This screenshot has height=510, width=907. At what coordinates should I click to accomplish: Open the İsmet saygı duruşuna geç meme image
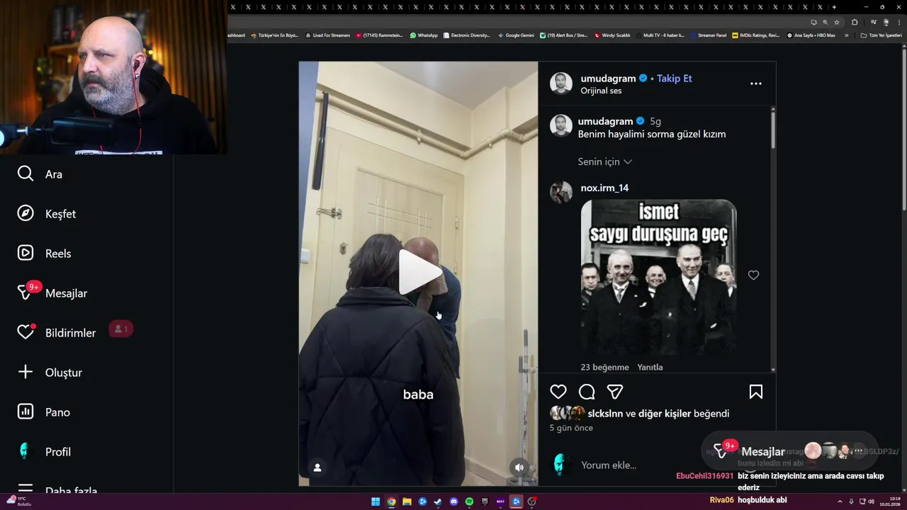[658, 277]
